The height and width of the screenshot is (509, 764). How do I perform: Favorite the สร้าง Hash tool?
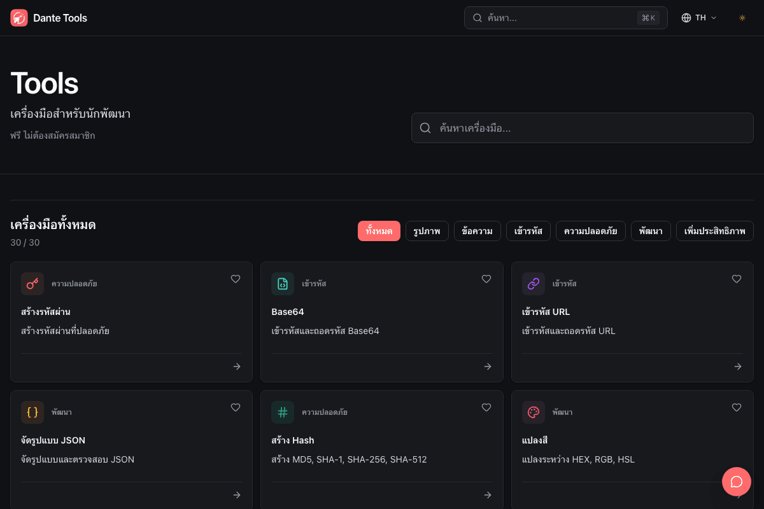tap(486, 407)
